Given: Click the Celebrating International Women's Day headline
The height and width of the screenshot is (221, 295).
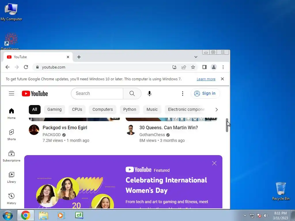Looking at the screenshot, I should tap(166, 185).
